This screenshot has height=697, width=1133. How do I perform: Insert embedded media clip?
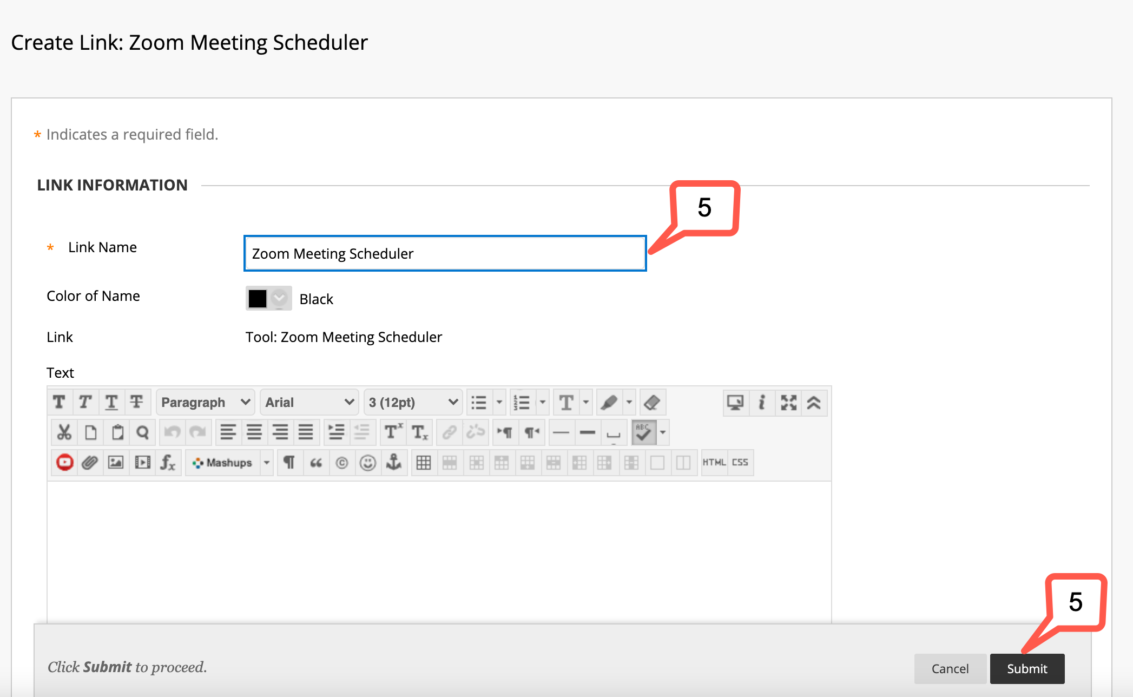142,463
